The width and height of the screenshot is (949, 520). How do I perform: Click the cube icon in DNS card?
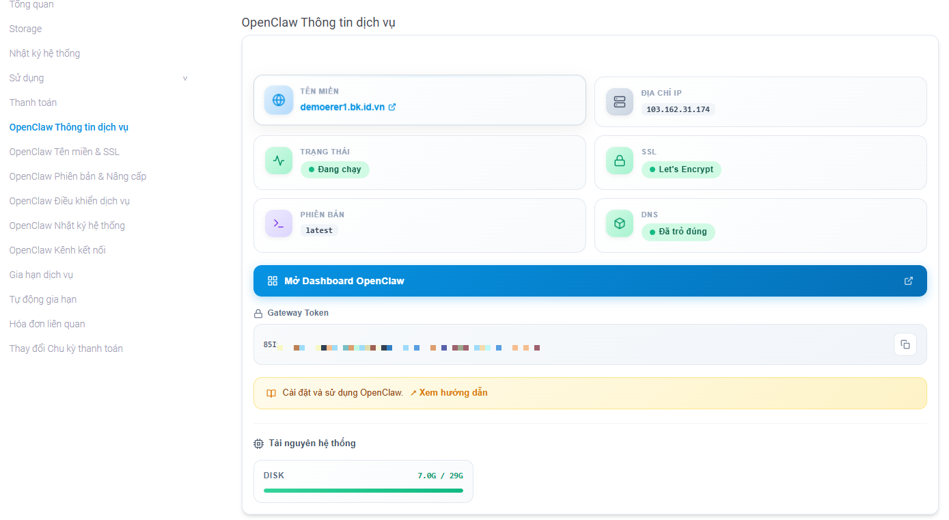pos(620,223)
